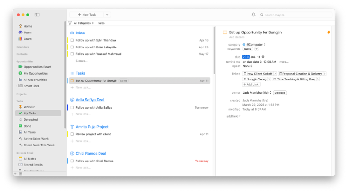This screenshot has height=193, width=348.
Task: Expand the Smart Lists tree item
Action: (x=17, y=86)
